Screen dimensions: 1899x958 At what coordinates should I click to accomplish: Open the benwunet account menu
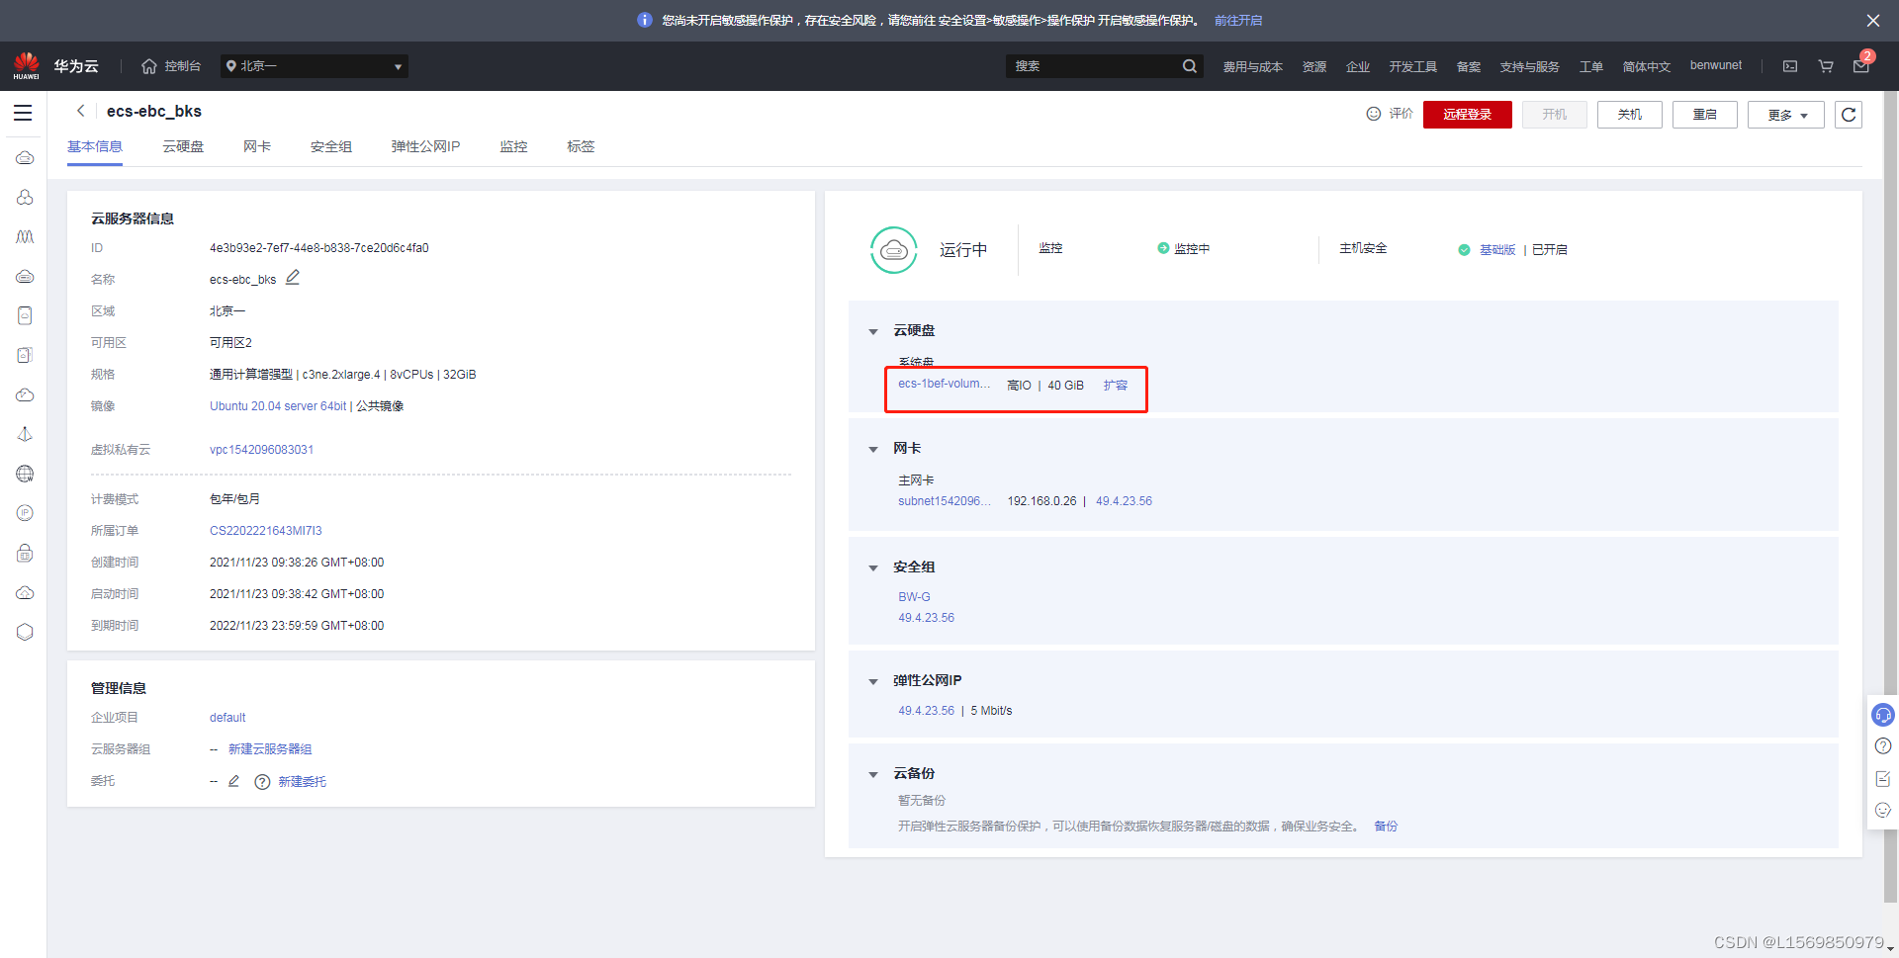1715,65
